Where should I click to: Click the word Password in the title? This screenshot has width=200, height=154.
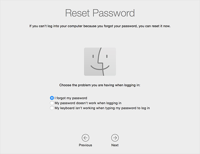[114, 13]
